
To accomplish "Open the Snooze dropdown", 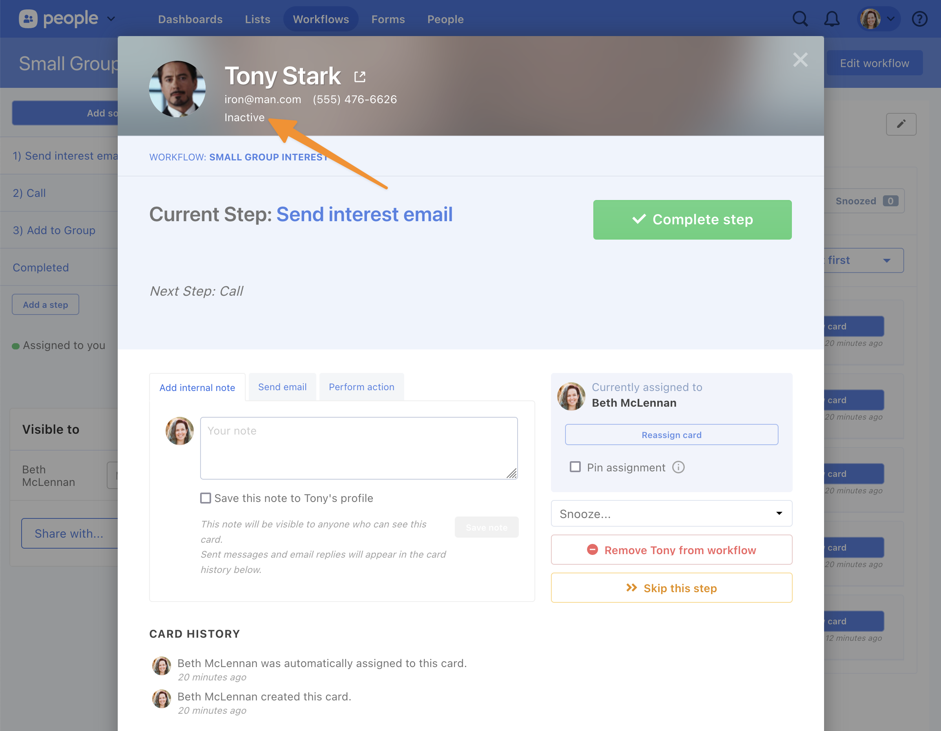I will [671, 513].
